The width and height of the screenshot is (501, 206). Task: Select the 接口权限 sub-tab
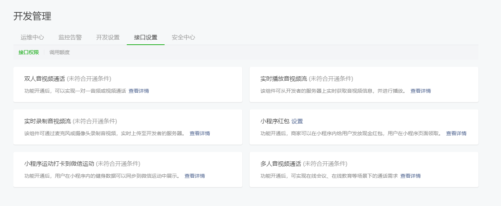29,52
